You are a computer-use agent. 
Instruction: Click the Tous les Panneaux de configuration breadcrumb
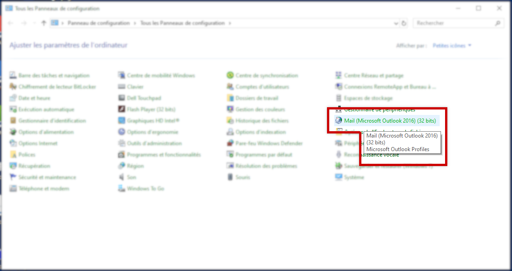pyautogui.click(x=182, y=23)
